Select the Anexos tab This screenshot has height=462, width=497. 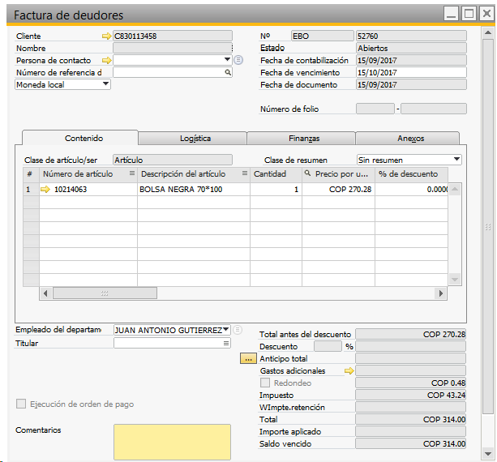click(408, 139)
